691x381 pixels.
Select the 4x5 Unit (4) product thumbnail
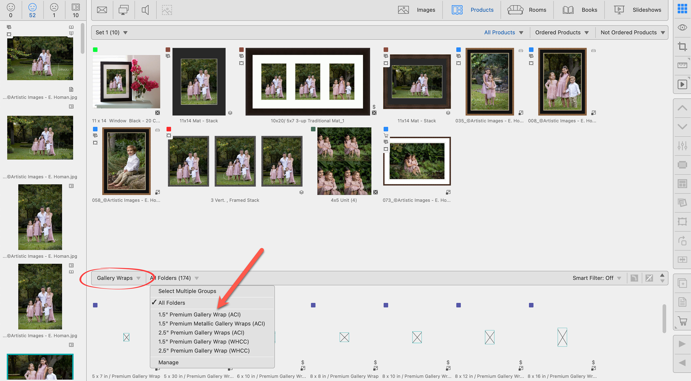point(344,161)
